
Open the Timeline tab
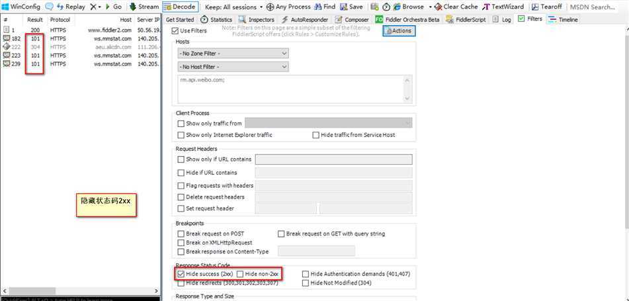[x=564, y=19]
